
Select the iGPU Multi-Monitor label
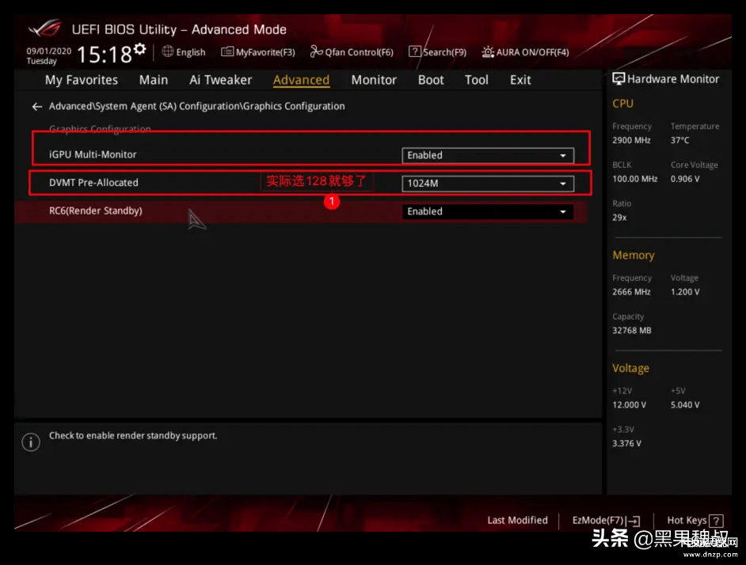93,154
